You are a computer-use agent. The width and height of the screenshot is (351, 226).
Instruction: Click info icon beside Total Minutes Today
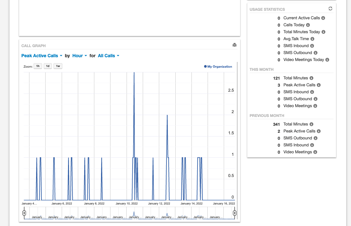click(x=323, y=32)
